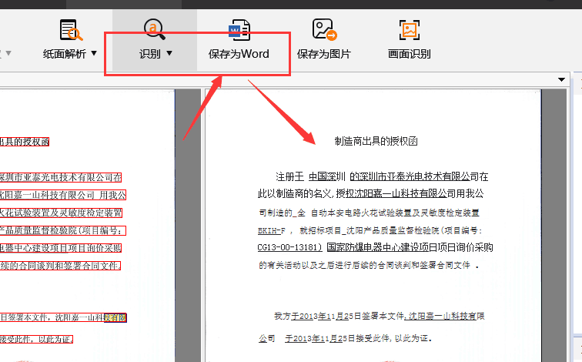
Task: Select red-boxed region 续的合同谈判和签署合同文件
Action: pos(60,266)
